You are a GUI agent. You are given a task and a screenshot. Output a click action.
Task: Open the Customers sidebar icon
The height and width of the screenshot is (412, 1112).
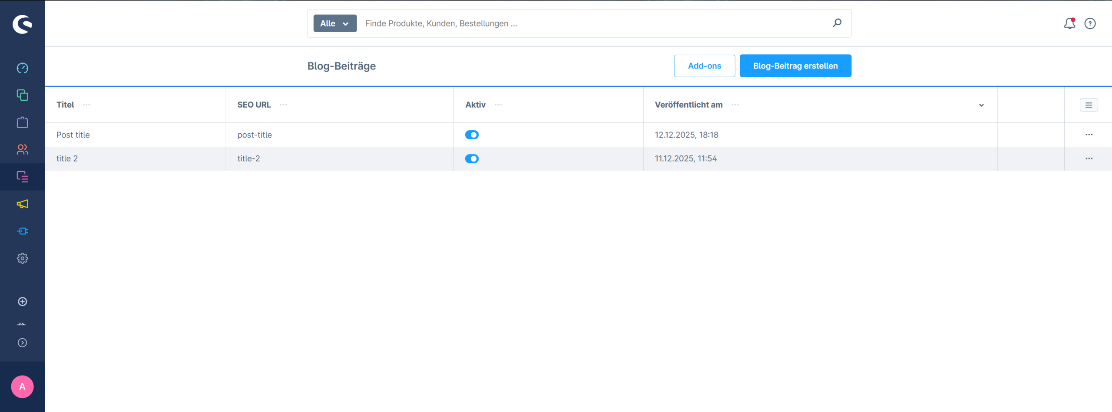point(22,150)
